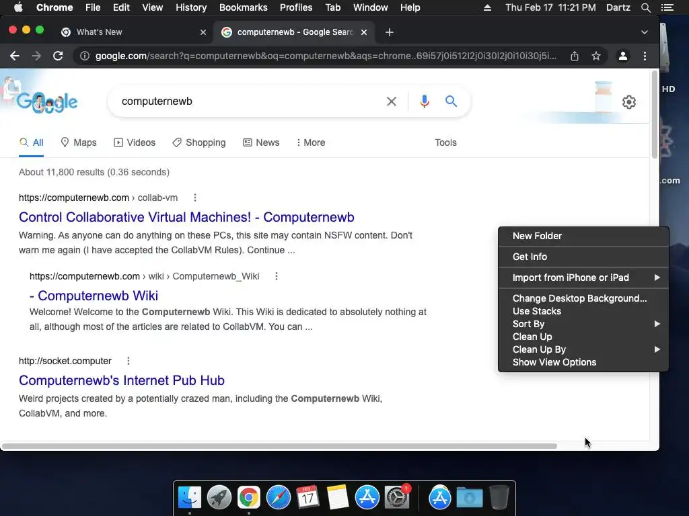Click the Chrome forward arrow
This screenshot has height=516, width=689.
pos(36,56)
